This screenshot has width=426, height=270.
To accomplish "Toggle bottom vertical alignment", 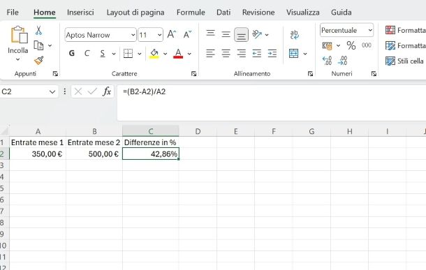I will 241,35.
